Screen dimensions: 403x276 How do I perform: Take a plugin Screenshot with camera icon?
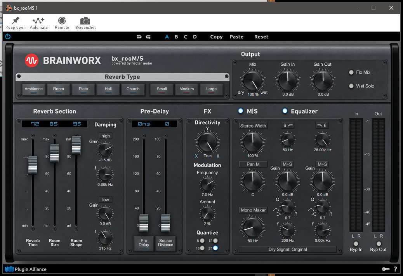[x=85, y=21]
